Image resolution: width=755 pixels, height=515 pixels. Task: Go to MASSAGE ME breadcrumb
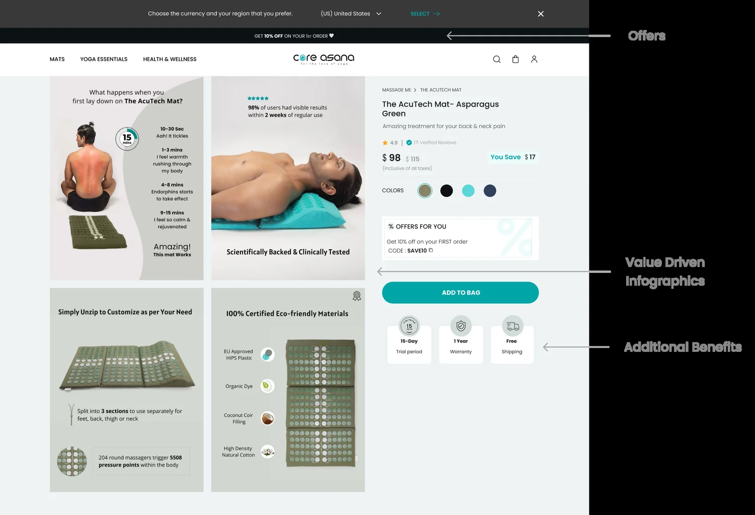coord(397,90)
